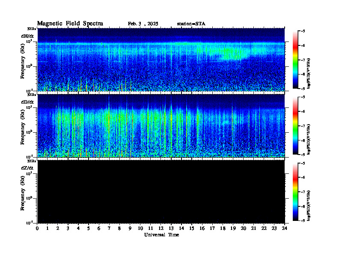Click the -5 value on dZ/dt color scale
The image size is (339, 262).
[303, 163]
